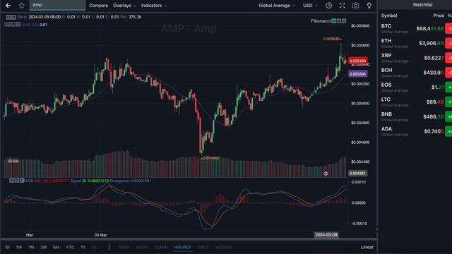The height and width of the screenshot is (254, 452).
Task: Open BTC row in Watchlist
Action: pos(416,28)
